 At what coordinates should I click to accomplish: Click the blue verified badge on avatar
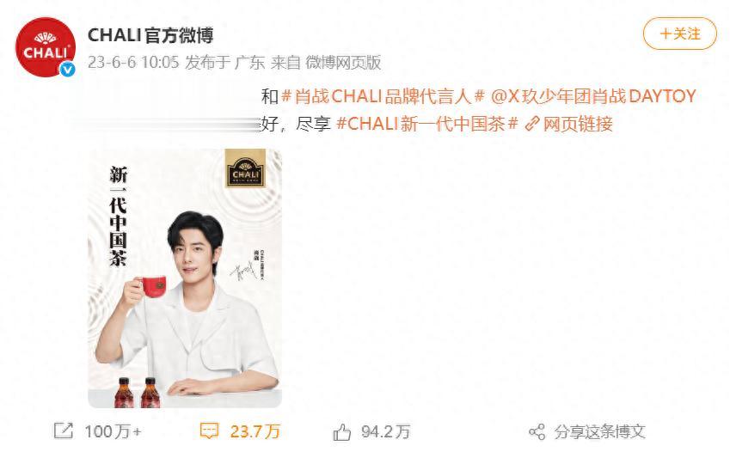68,70
